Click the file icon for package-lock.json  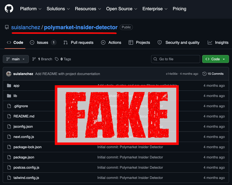click(x=9, y=147)
